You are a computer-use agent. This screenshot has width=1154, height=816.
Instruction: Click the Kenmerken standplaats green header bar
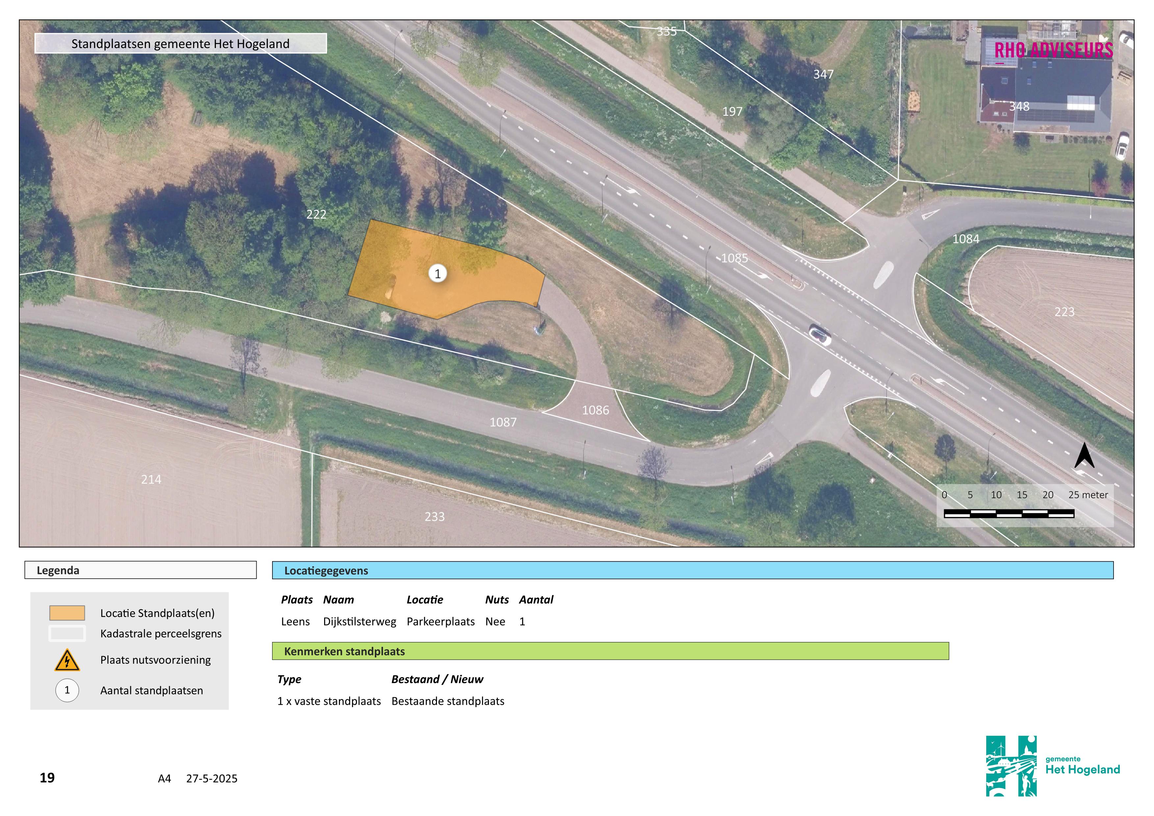[611, 651]
